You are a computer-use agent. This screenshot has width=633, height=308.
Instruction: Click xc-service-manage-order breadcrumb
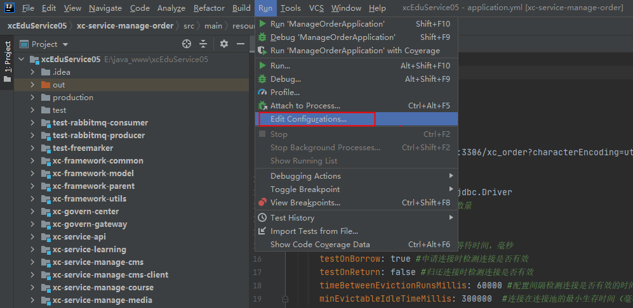point(125,26)
